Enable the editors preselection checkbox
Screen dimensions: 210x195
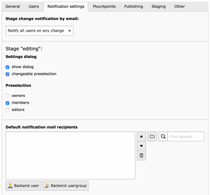[7, 110]
